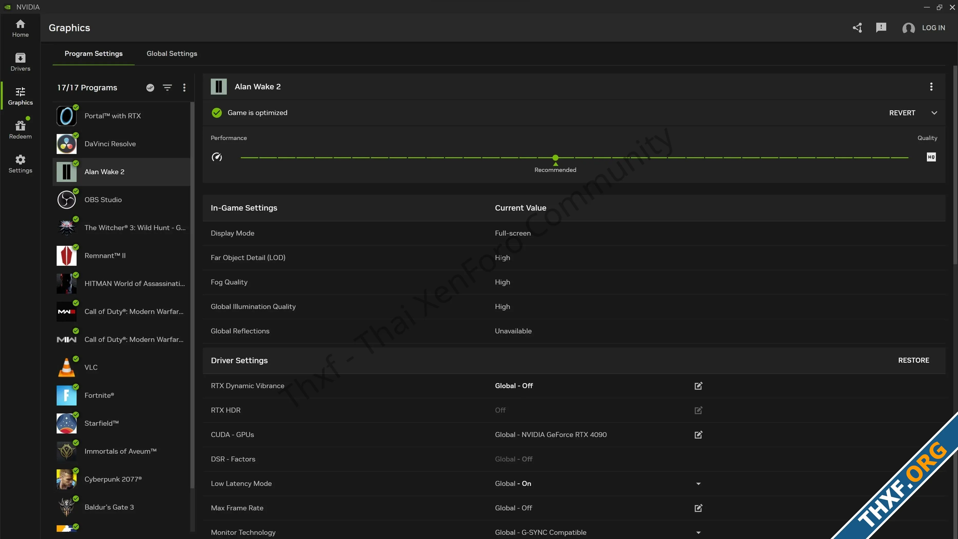Viewport: 958px width, 539px height.
Task: Minimize the NVIDIA app window
Action: [927, 7]
